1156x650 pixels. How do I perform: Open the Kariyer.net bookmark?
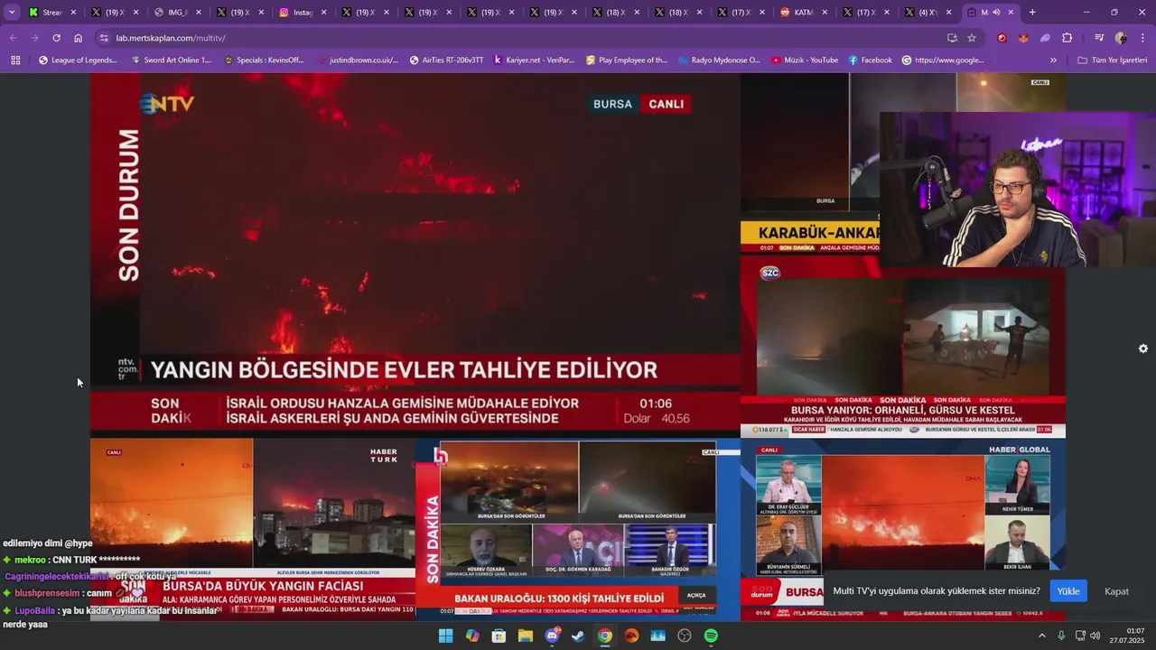pyautogui.click(x=534, y=60)
